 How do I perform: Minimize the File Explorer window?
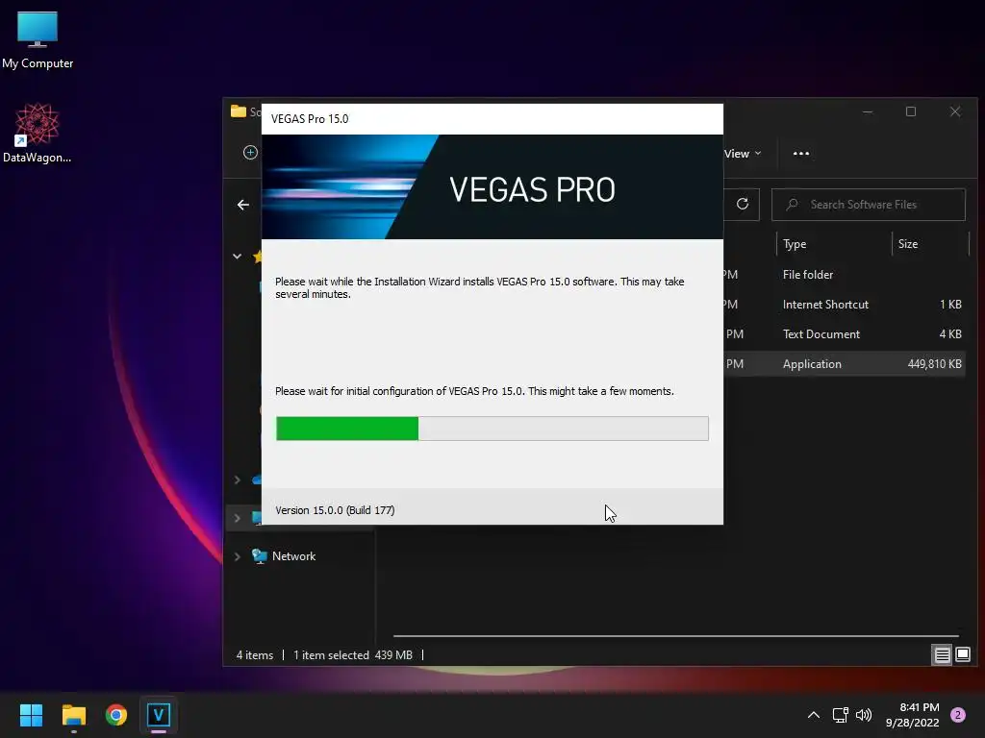pos(868,111)
